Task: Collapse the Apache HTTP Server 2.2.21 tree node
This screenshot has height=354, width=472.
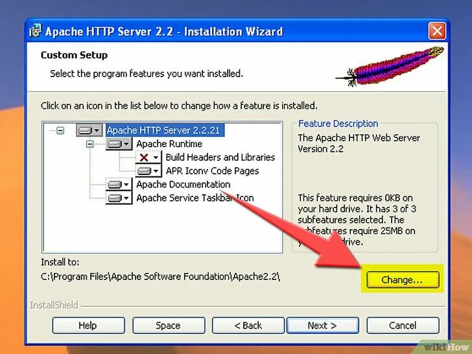Action: click(60, 130)
